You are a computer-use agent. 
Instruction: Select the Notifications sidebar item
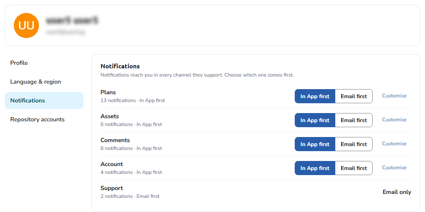pyautogui.click(x=44, y=101)
